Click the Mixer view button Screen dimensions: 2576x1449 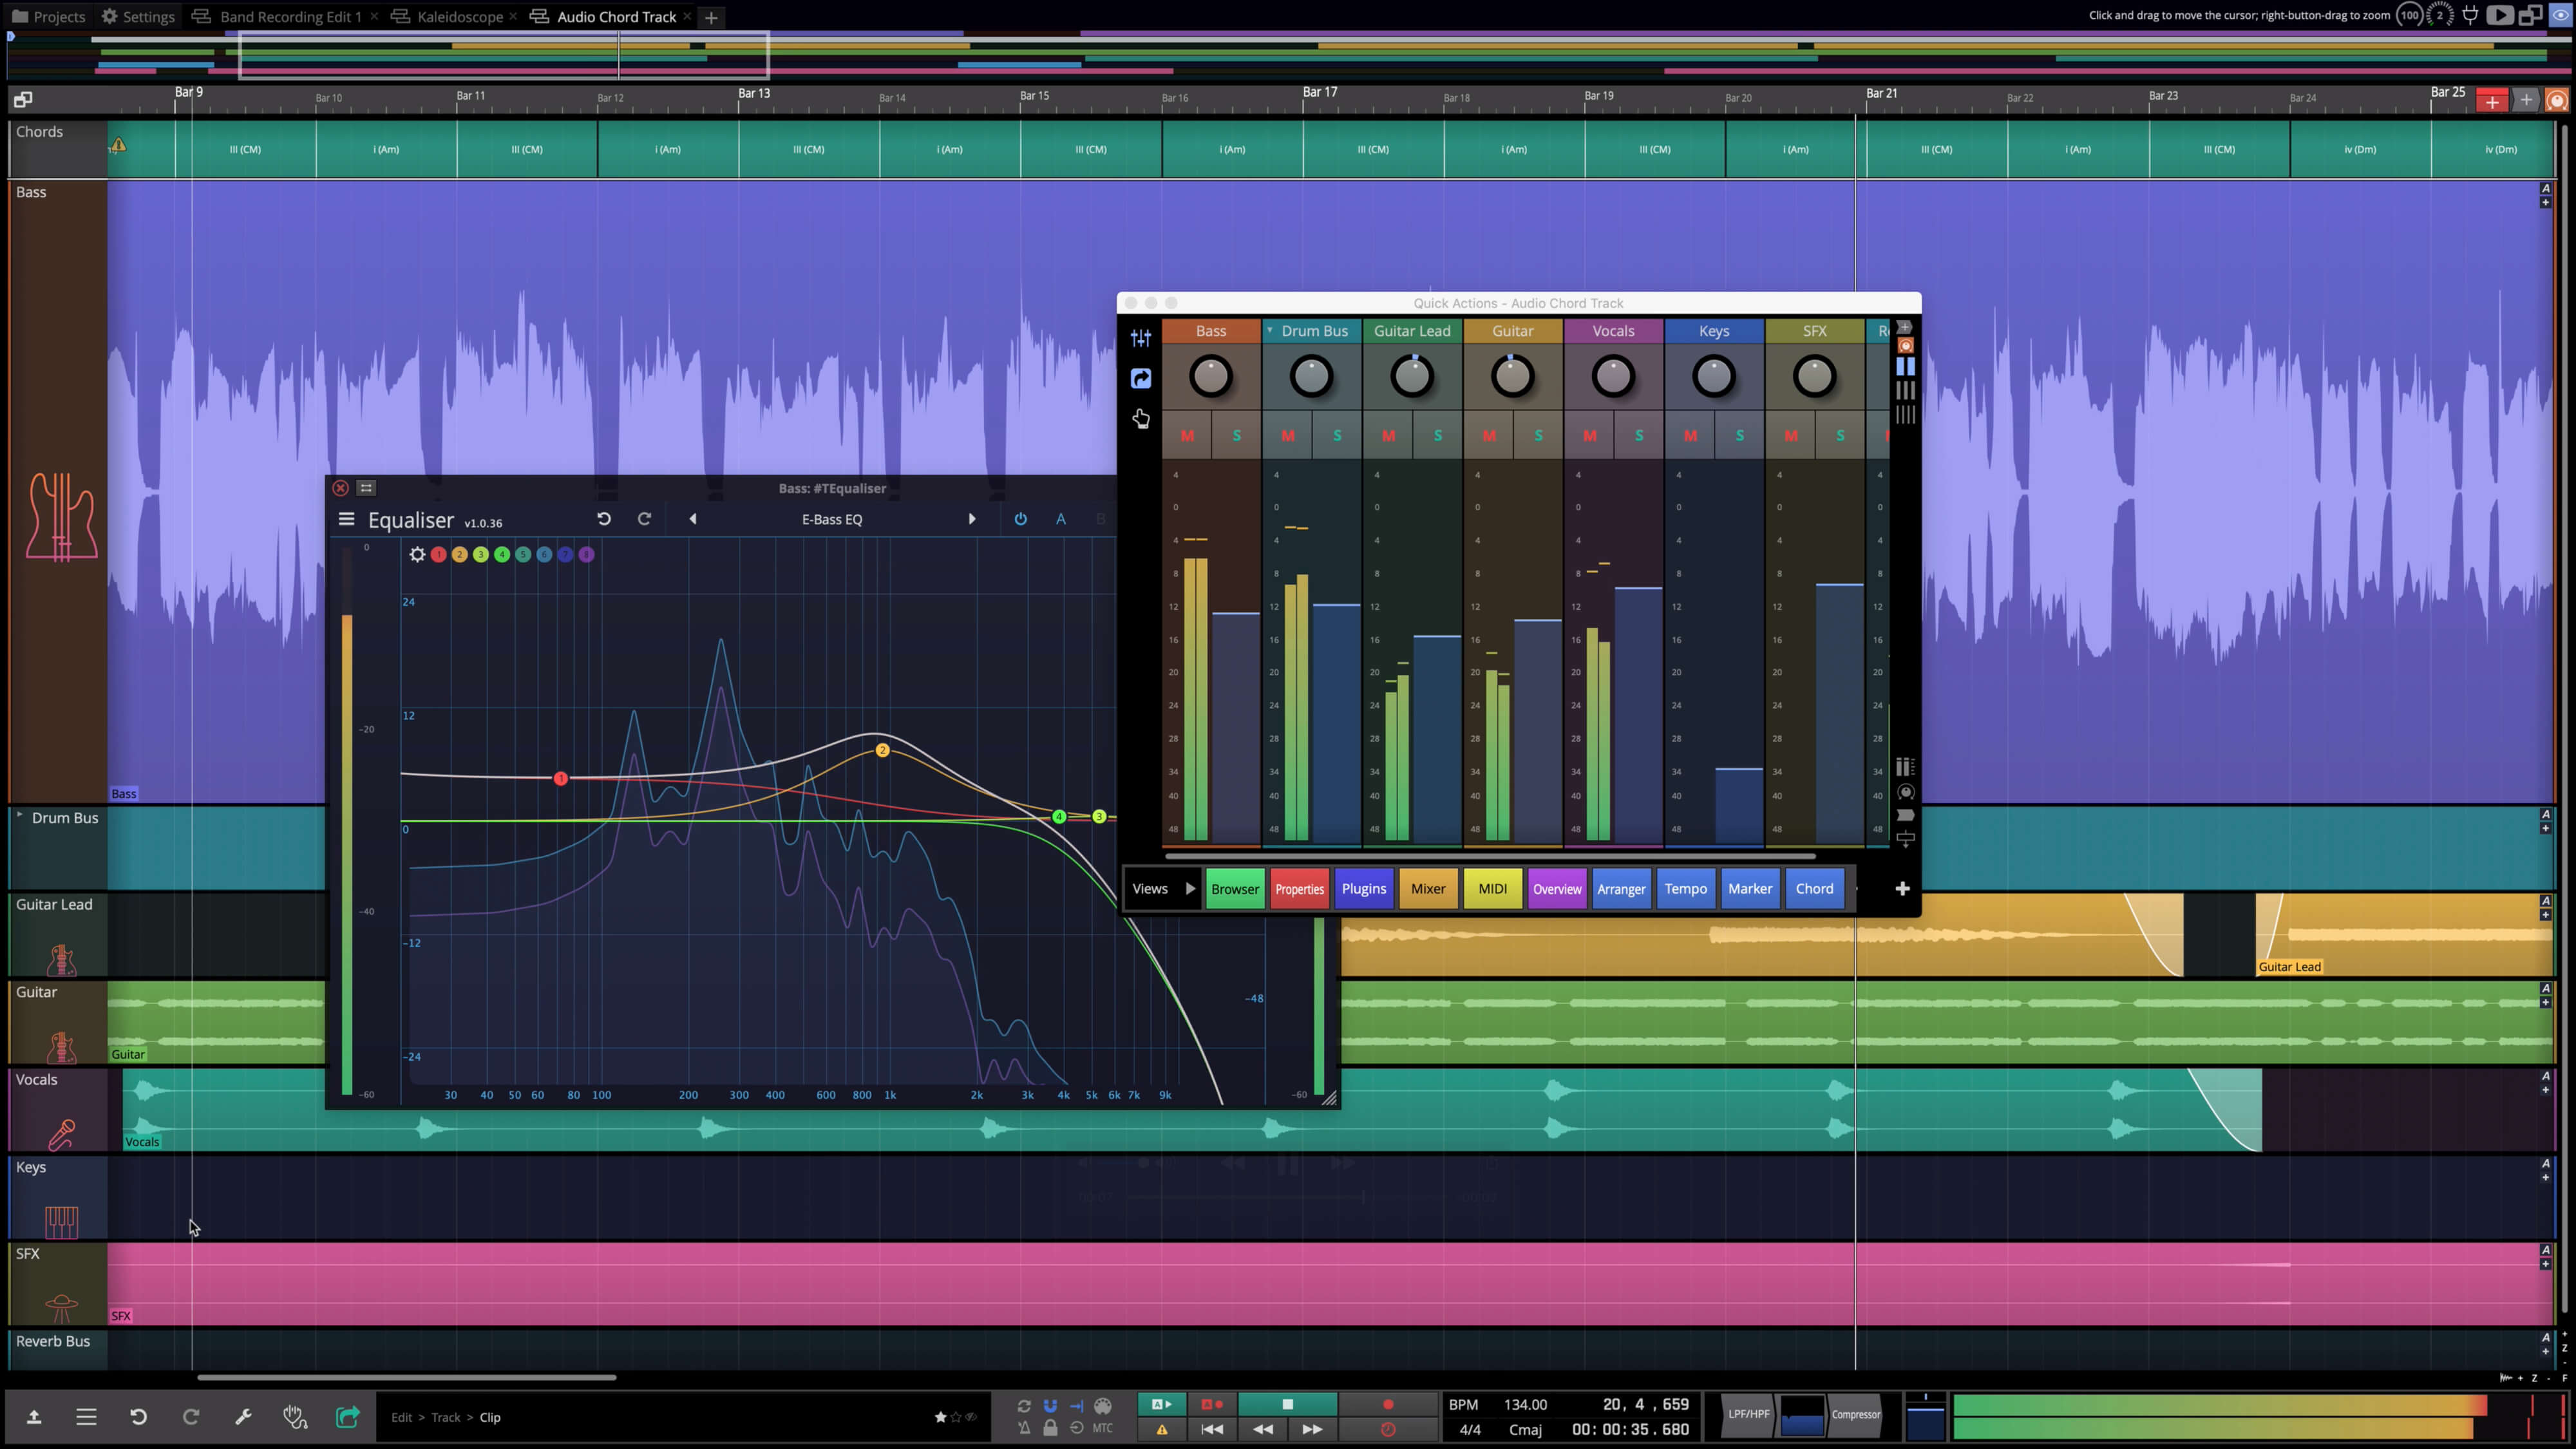point(1427,888)
